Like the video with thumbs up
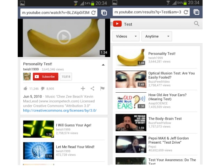Viewport: 221px width, 166px height. pos(25,88)
